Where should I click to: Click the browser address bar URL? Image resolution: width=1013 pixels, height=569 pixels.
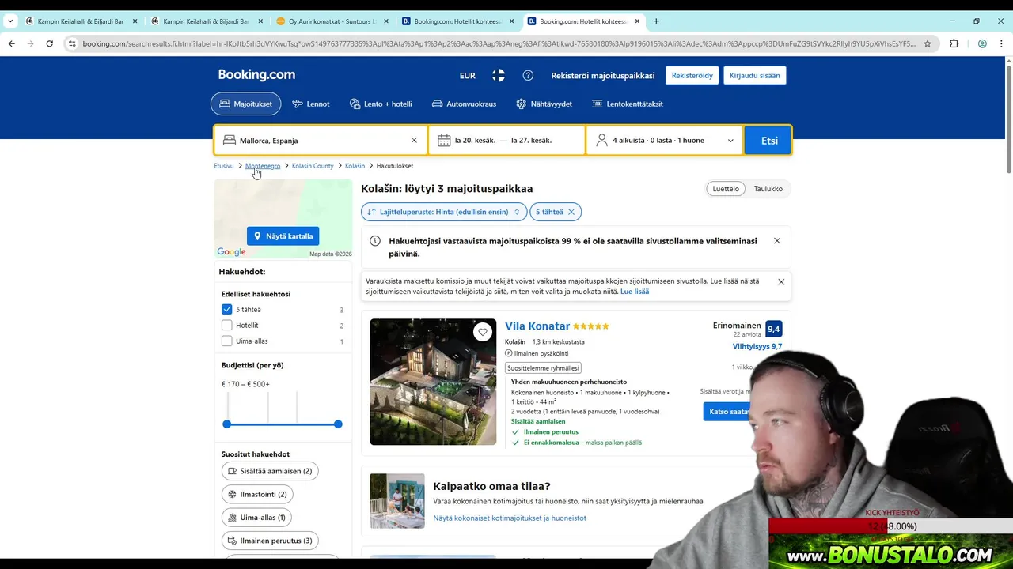click(x=499, y=43)
